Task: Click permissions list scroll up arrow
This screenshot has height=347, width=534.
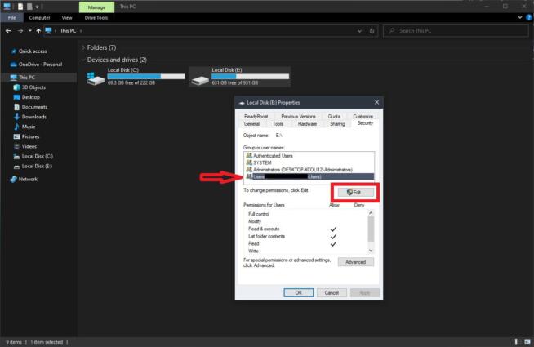Action: [x=371, y=213]
